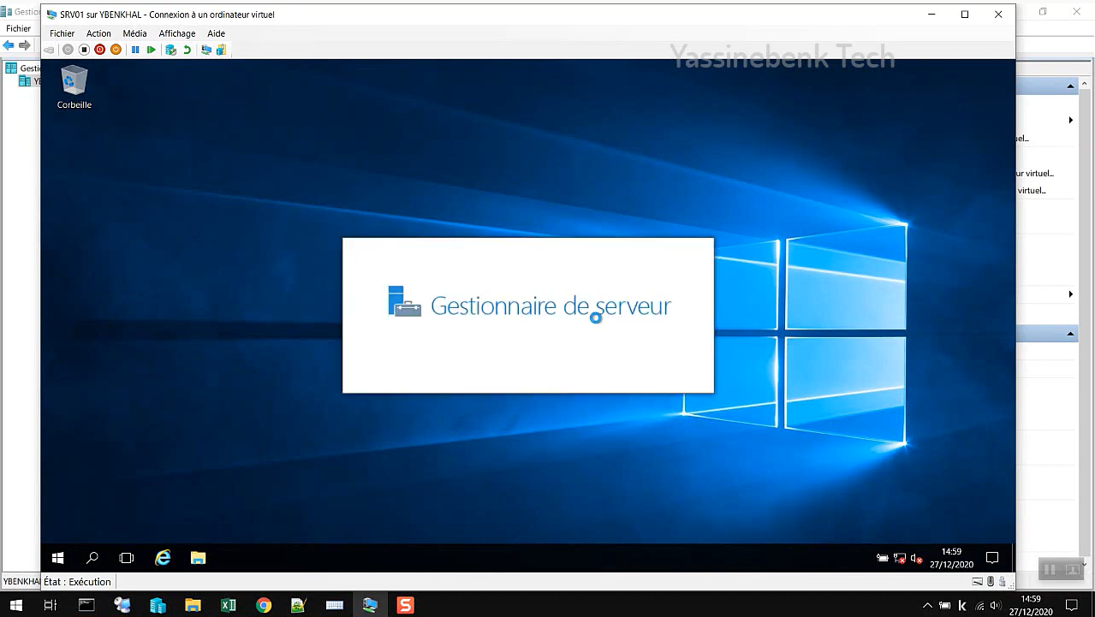Image resolution: width=1095 pixels, height=617 pixels.
Task: Open the guest VM Start menu
Action: coord(57,558)
